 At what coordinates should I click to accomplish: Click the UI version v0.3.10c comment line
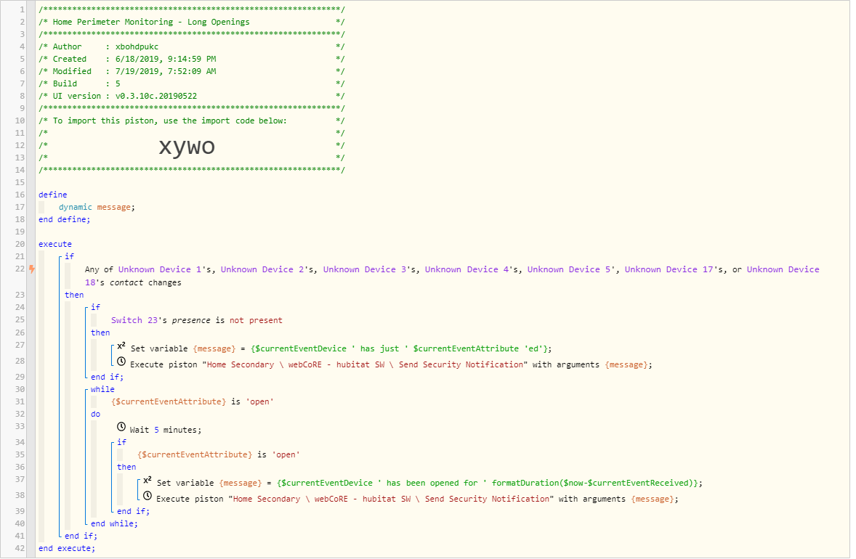192,96
